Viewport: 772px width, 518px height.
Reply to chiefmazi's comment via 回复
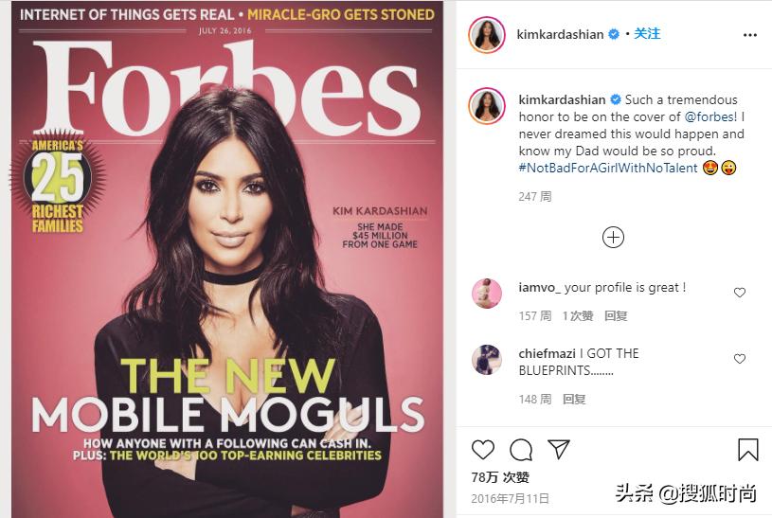click(x=574, y=399)
